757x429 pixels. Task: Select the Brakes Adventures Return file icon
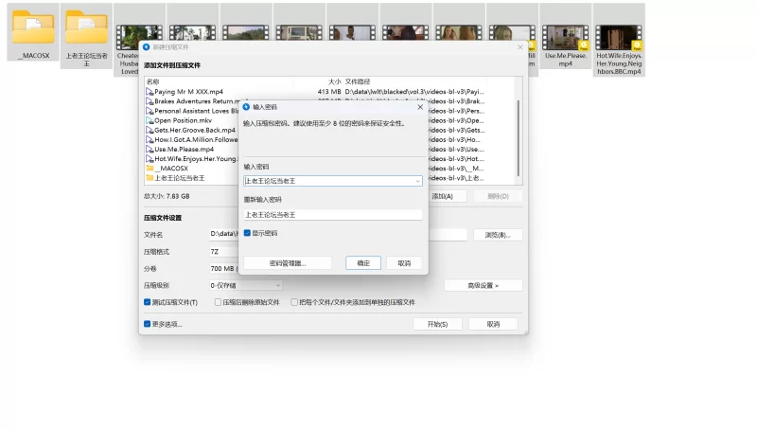point(150,101)
